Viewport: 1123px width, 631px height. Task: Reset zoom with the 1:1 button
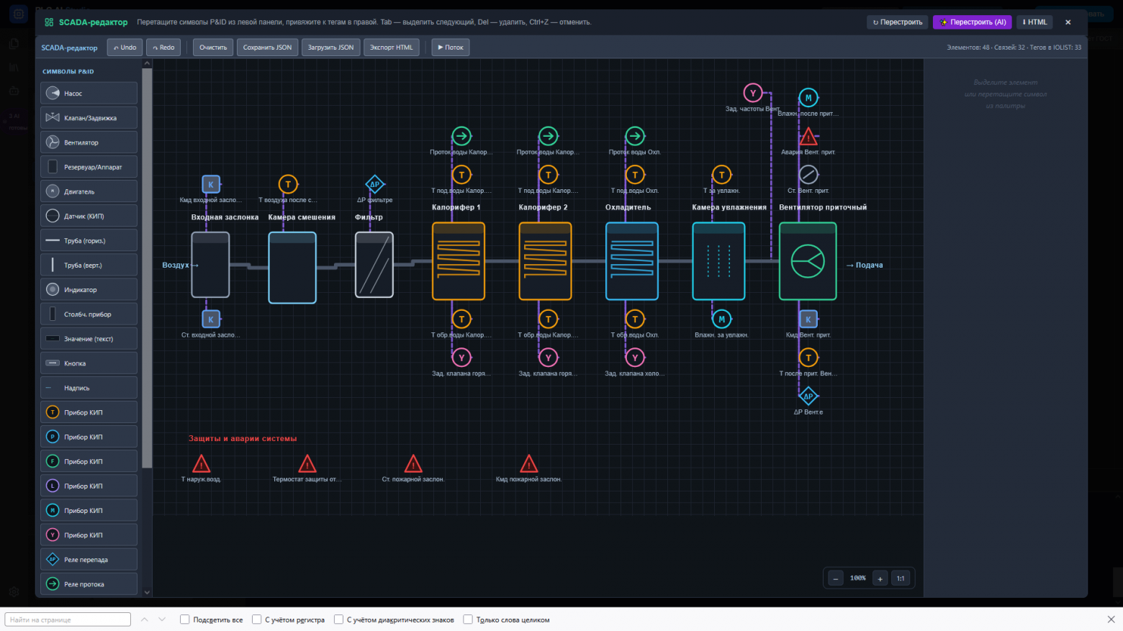tap(901, 578)
